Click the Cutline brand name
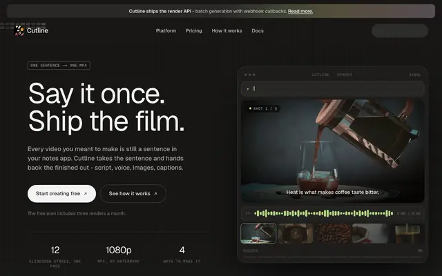This screenshot has height=276, width=442. (37, 30)
